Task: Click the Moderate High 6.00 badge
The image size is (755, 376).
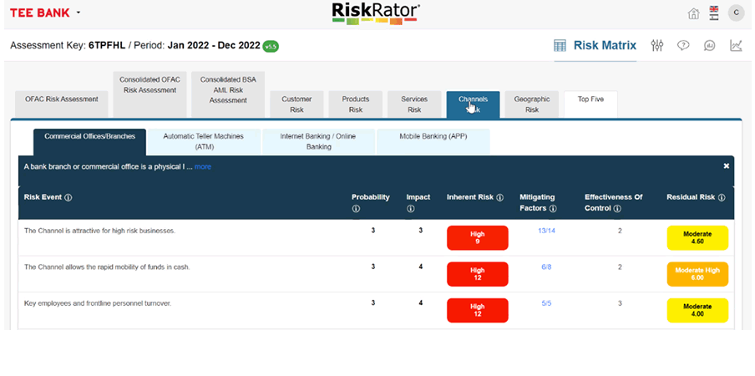Action: (697, 274)
